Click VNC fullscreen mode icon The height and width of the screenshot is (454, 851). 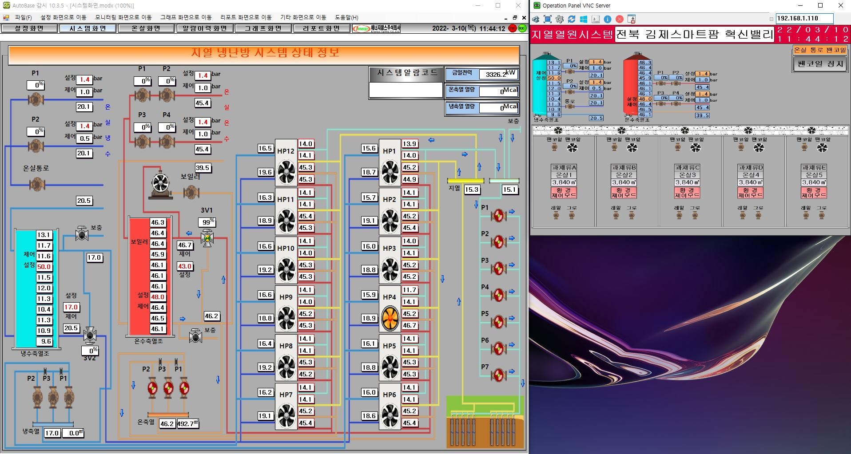(x=548, y=19)
